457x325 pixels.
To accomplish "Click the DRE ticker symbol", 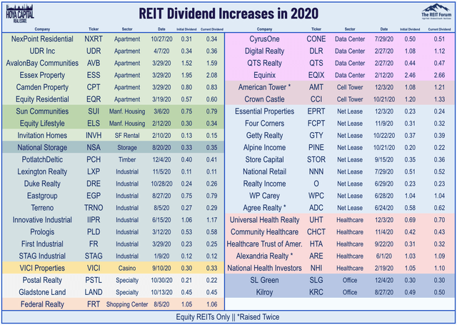I will click(94, 184).
